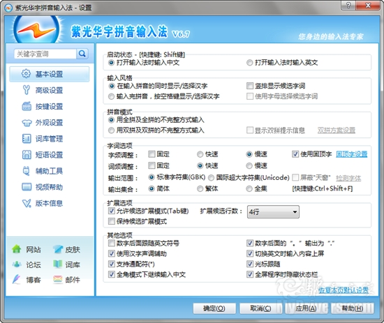Select 慢速 for 词频调整
Image resolution: width=384 pixels, height=323 pixels.
(x=249, y=165)
